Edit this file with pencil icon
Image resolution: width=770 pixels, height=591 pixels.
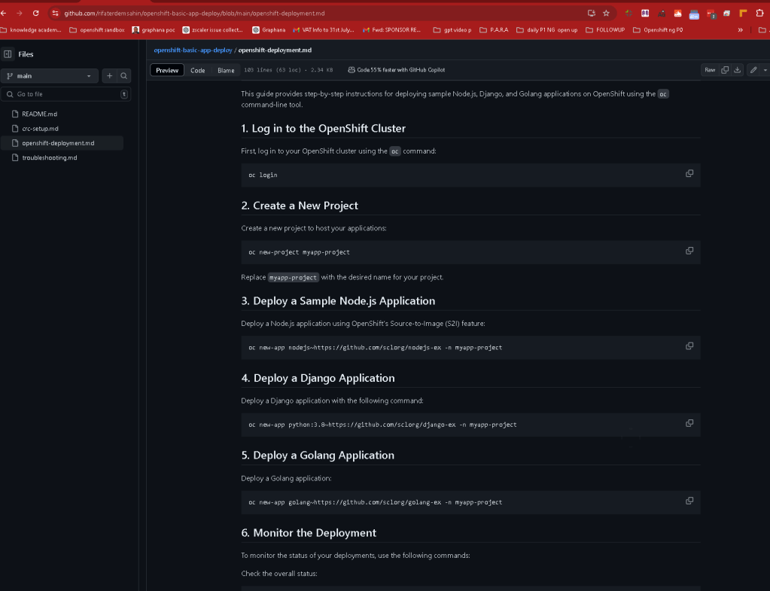click(753, 70)
